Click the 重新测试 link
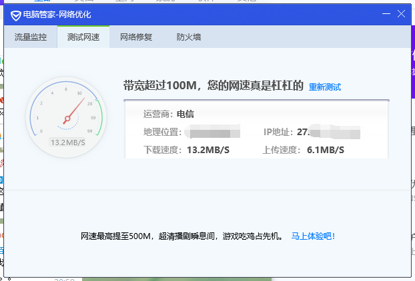This screenshot has height=281, width=415. (x=325, y=87)
